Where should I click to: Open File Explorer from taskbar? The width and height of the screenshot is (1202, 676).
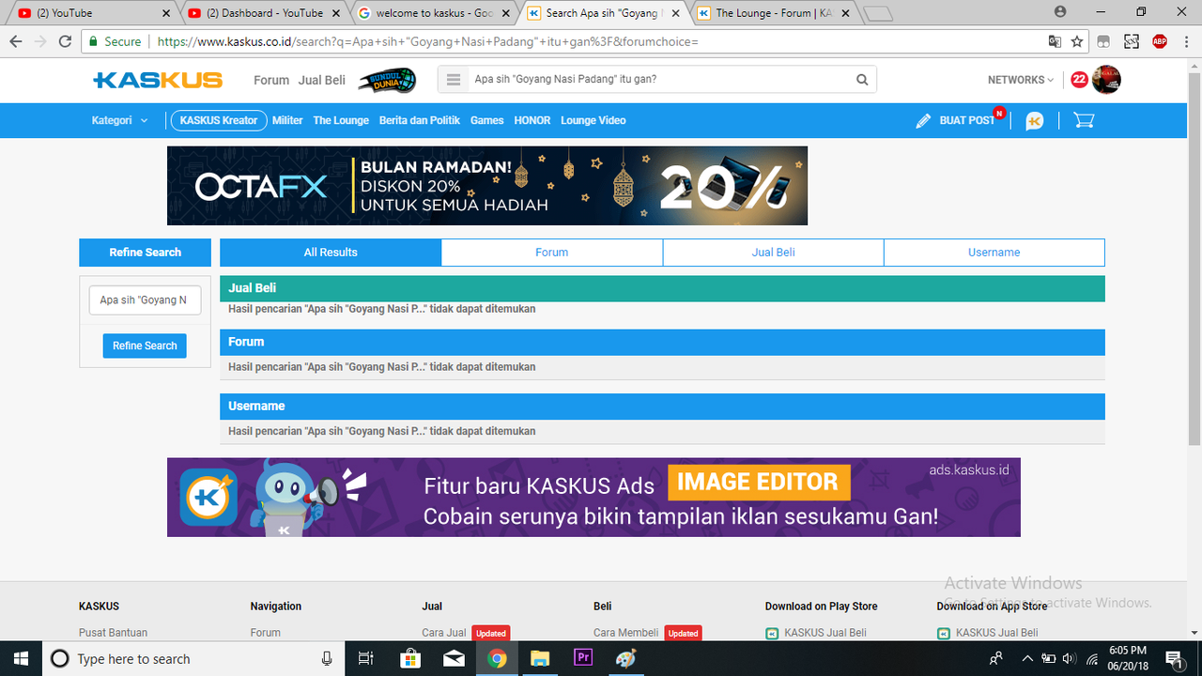[540, 658]
